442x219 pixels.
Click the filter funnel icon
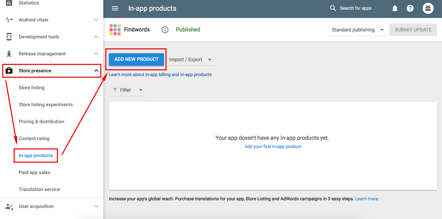coord(115,90)
